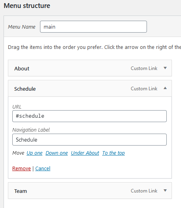Click Custom Link label on About row
The height and width of the screenshot is (208, 181).
coord(144,68)
